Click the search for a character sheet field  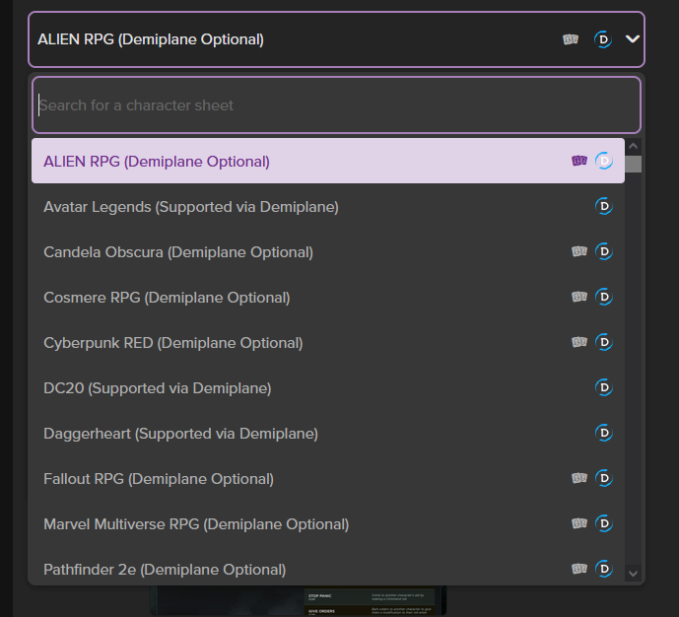point(335,105)
